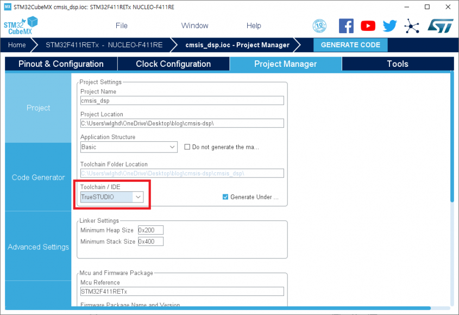Click the ST logo icon

(x=441, y=26)
